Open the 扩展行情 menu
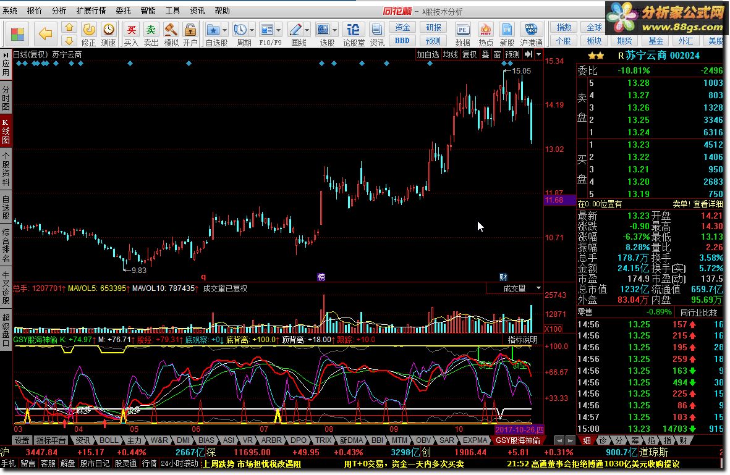 [x=91, y=11]
